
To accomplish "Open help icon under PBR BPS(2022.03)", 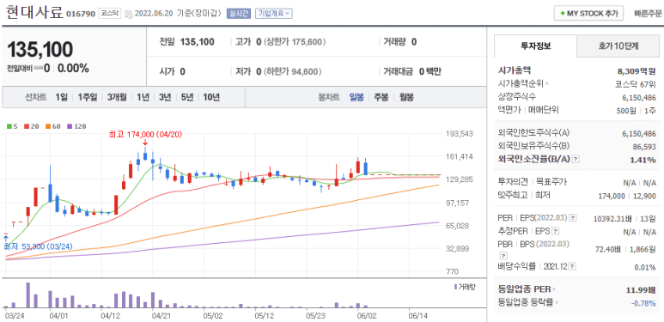I will [503, 255].
